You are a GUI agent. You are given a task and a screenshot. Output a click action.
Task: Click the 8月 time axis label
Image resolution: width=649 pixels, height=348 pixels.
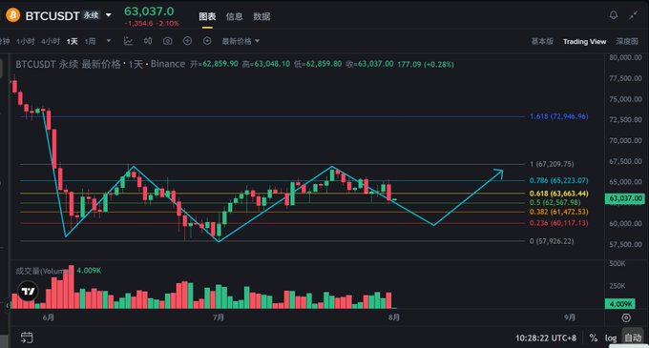[394, 317]
